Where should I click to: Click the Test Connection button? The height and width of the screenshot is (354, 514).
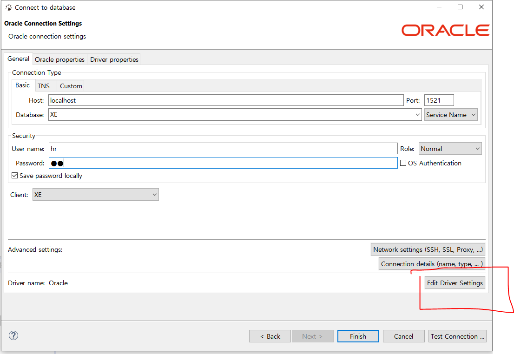[x=457, y=336]
